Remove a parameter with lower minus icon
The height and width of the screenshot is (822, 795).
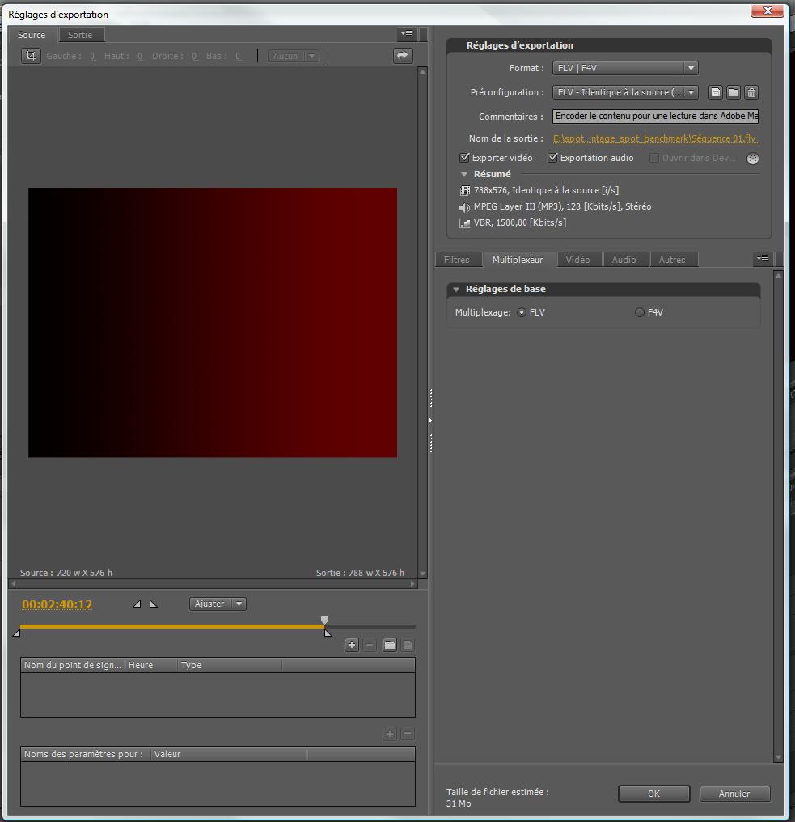(407, 733)
